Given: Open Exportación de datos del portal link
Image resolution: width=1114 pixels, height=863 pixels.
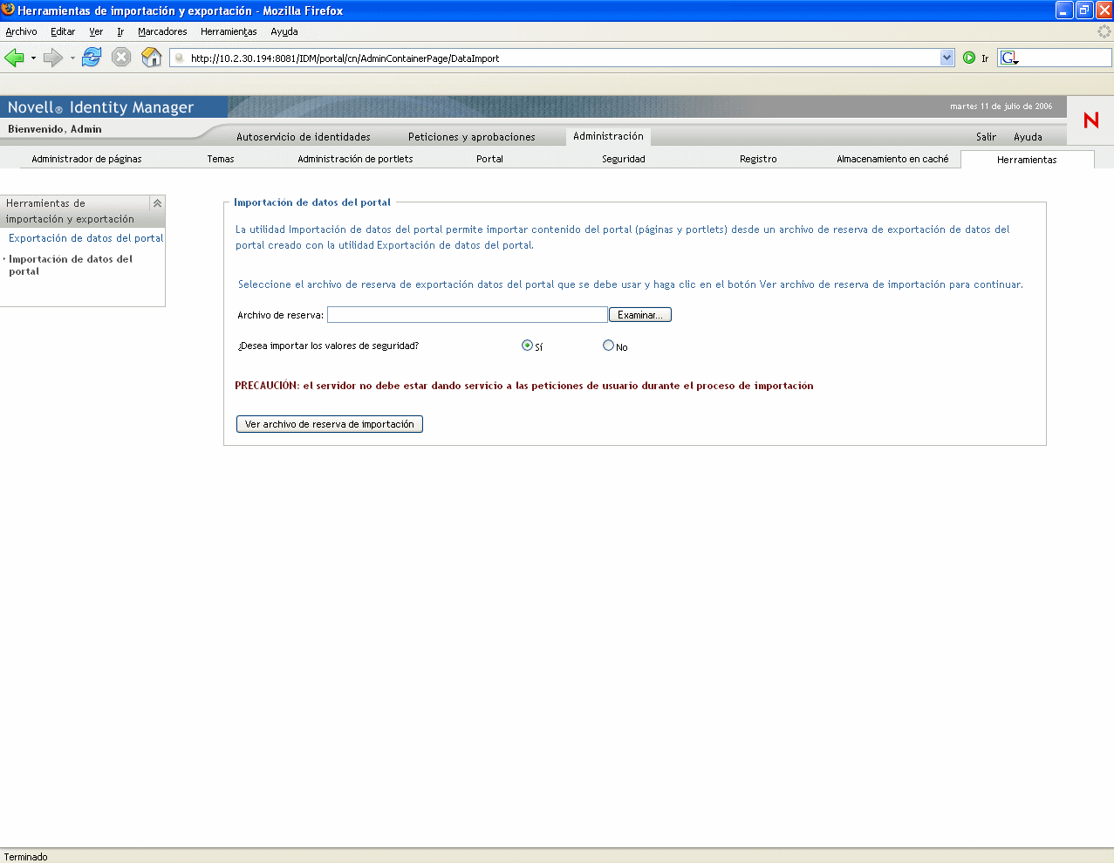Looking at the screenshot, I should 86,238.
